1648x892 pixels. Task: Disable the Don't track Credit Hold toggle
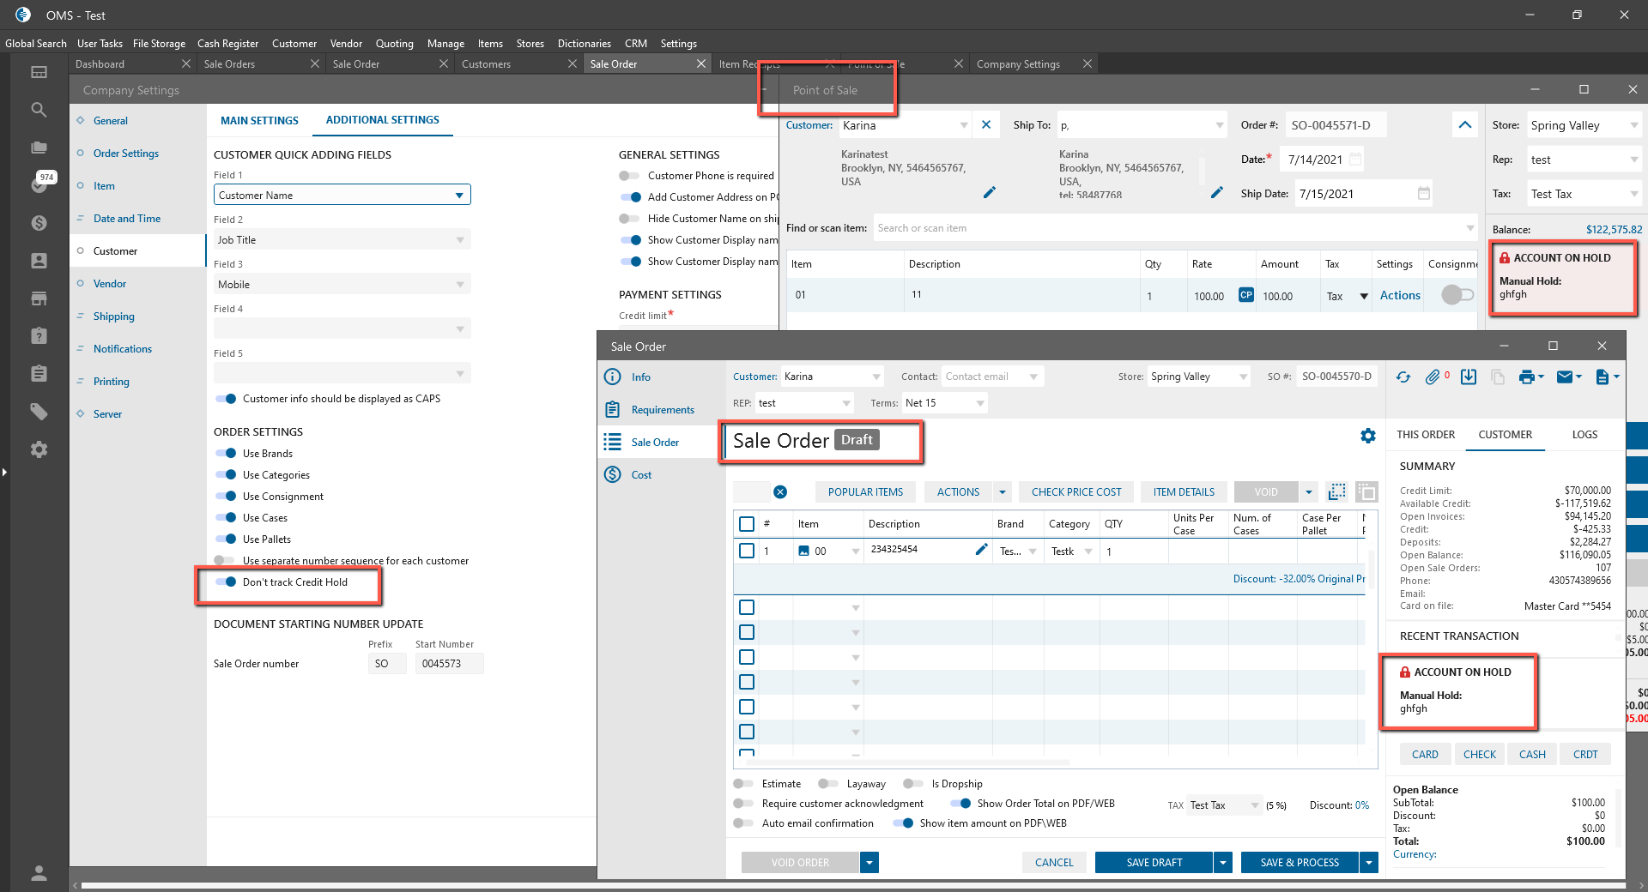click(227, 582)
